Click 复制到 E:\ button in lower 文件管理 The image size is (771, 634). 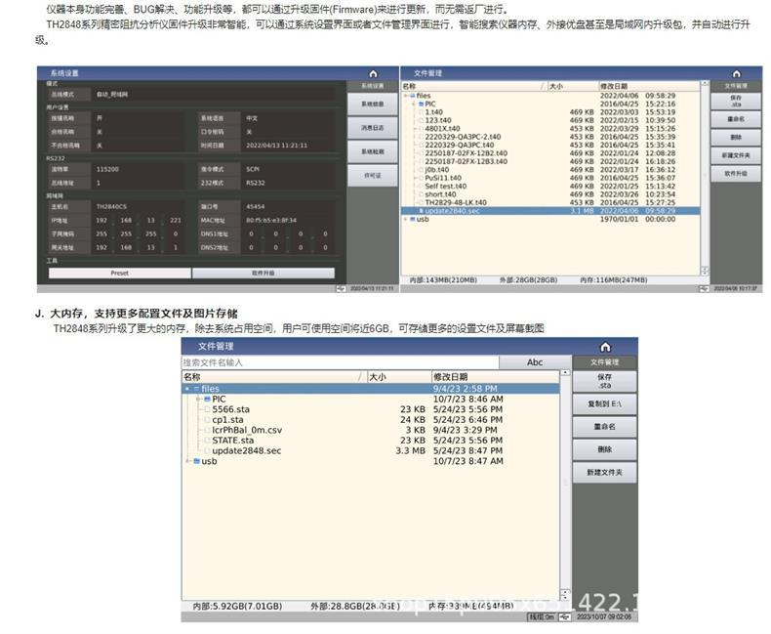point(604,404)
